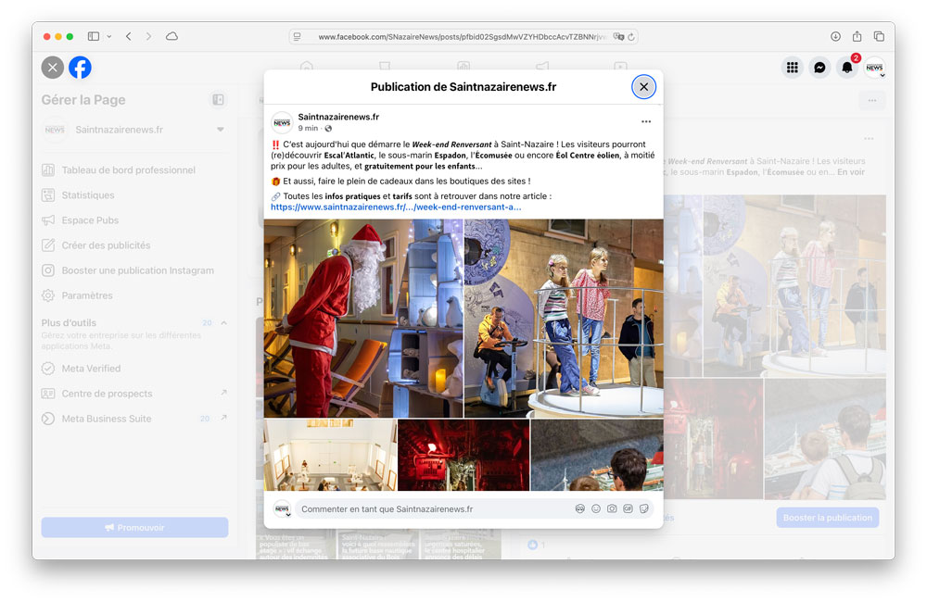Expand the account menu on profile picture
Viewport: 927px width, 602px height.
[x=874, y=69]
